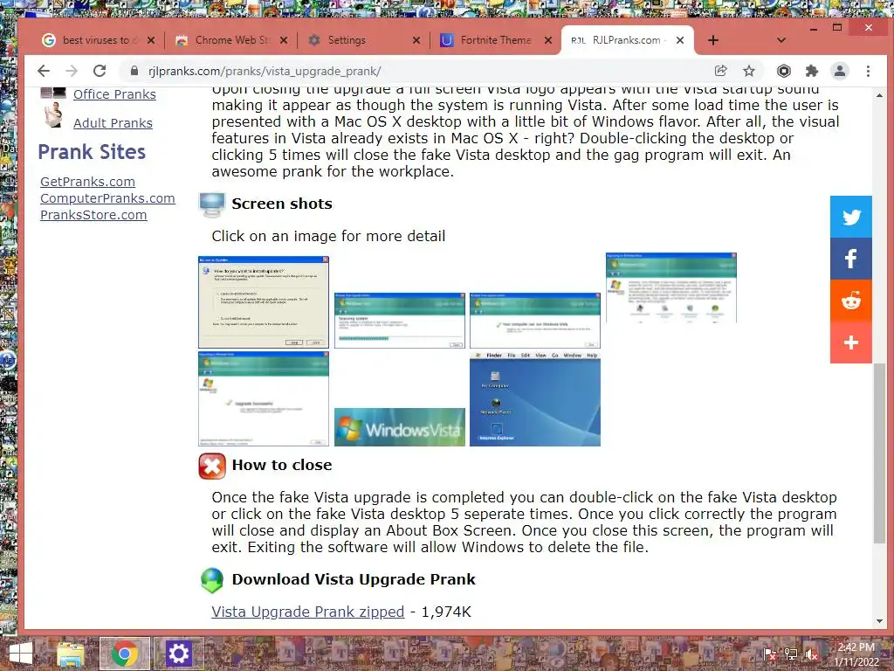Image resolution: width=894 pixels, height=671 pixels.
Task: Open the Chrome three-dot menu
Action: click(x=868, y=71)
